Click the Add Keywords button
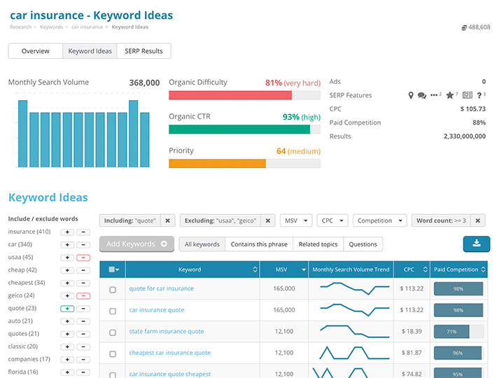 click(x=136, y=244)
